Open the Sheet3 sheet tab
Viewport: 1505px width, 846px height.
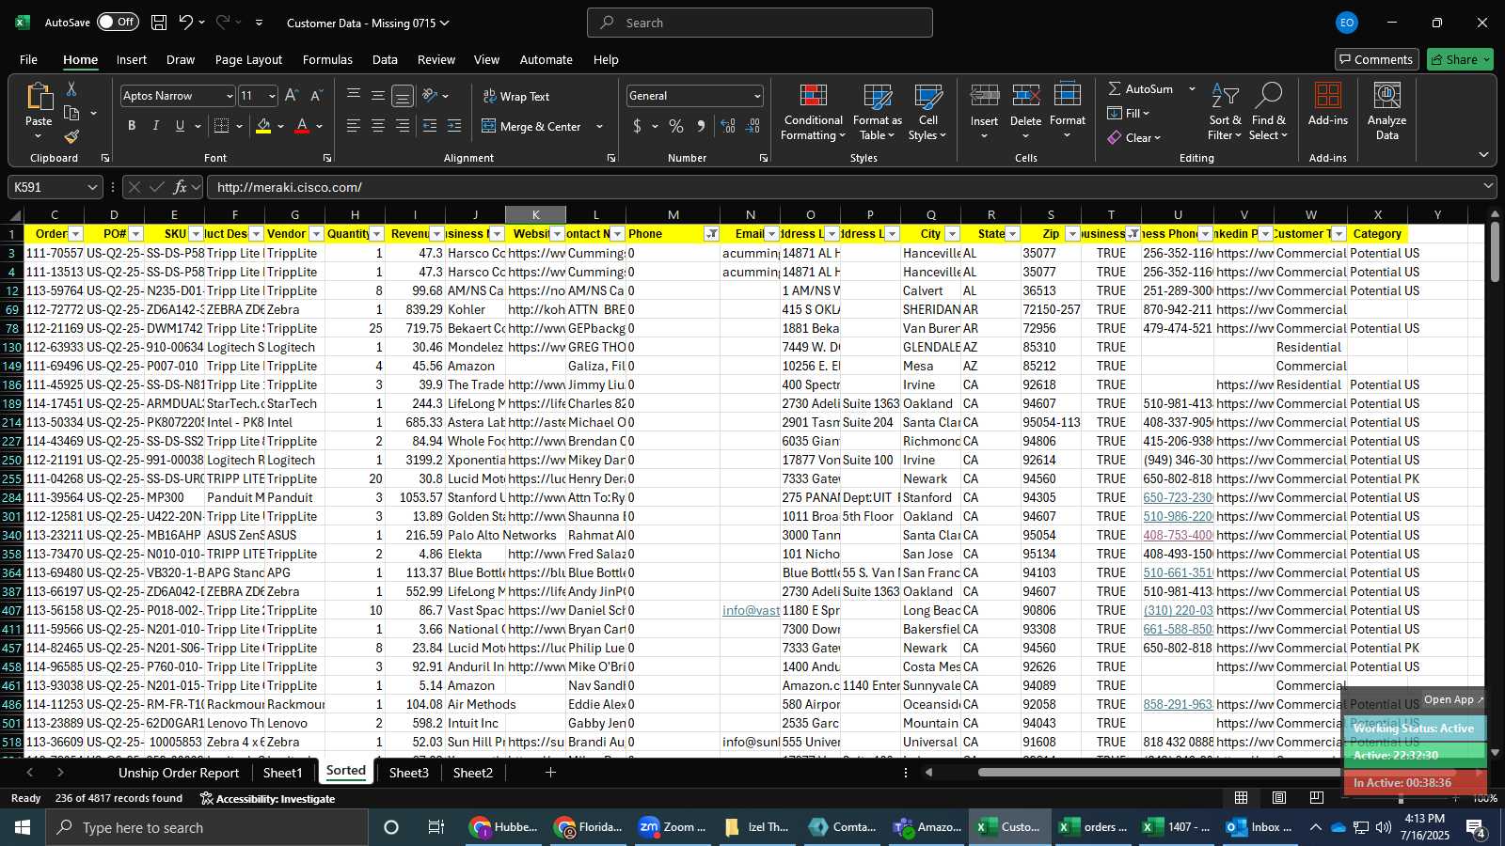pyautogui.click(x=408, y=773)
